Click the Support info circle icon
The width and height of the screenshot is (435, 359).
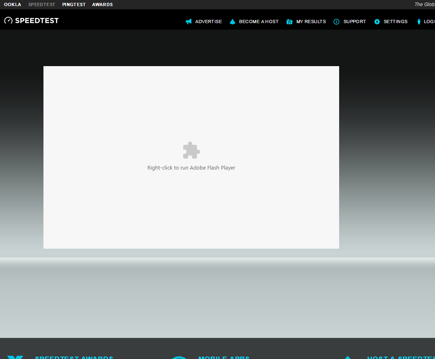(x=336, y=21)
